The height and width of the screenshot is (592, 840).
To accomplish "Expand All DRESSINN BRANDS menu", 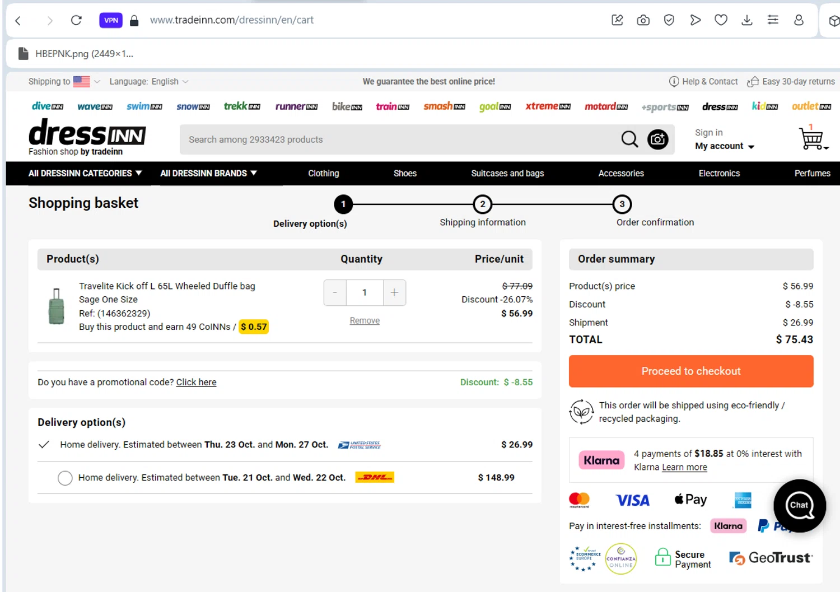I will [208, 174].
